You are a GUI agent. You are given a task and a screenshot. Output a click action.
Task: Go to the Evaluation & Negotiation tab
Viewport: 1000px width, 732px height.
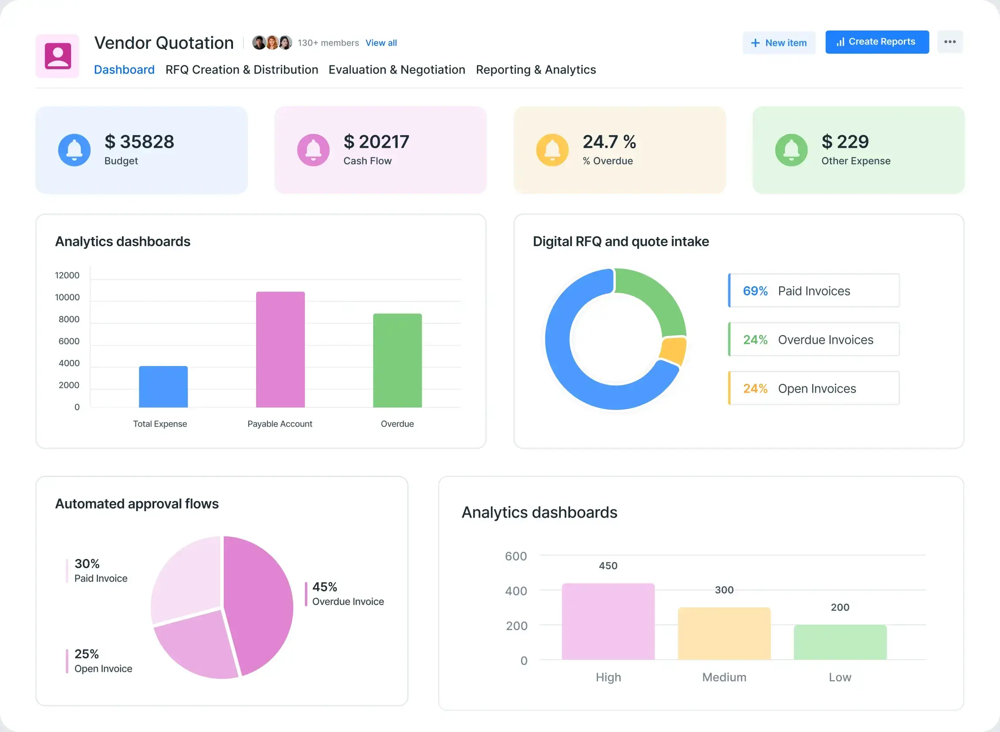(397, 70)
